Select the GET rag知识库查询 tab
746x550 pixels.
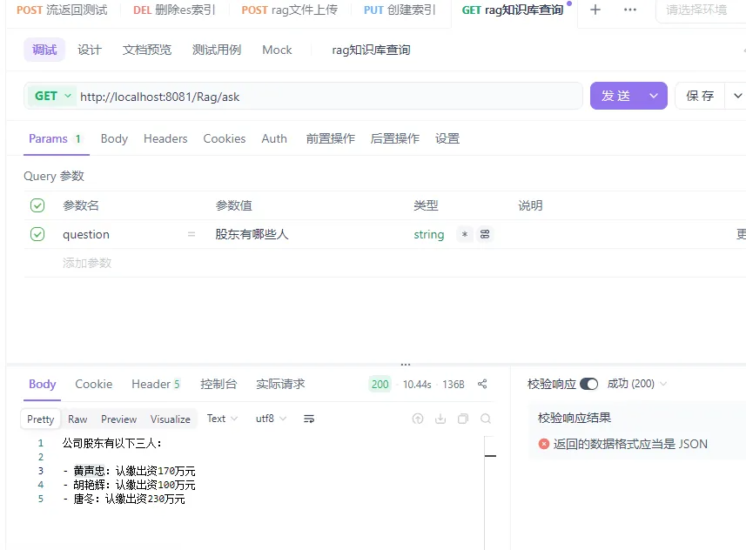pyautogui.click(x=513, y=10)
